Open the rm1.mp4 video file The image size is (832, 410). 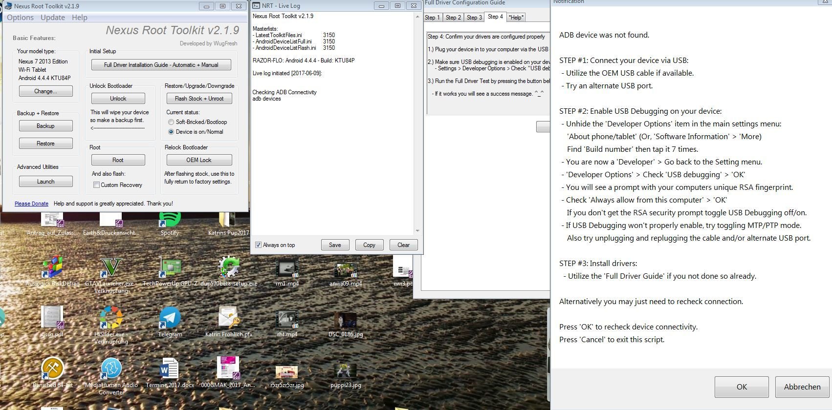point(287,271)
